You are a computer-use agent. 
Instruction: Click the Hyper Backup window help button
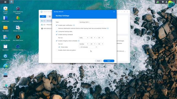tap(119, 12)
